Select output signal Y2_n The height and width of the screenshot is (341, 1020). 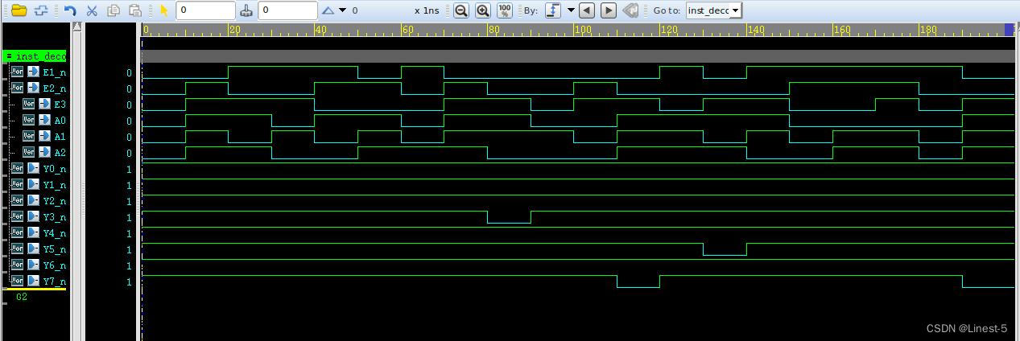point(54,201)
